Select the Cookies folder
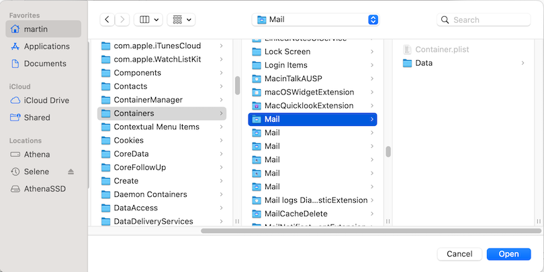 pos(162,140)
